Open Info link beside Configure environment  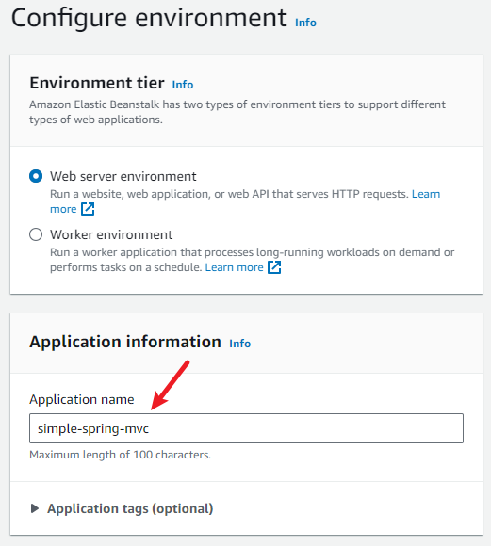pyautogui.click(x=305, y=23)
